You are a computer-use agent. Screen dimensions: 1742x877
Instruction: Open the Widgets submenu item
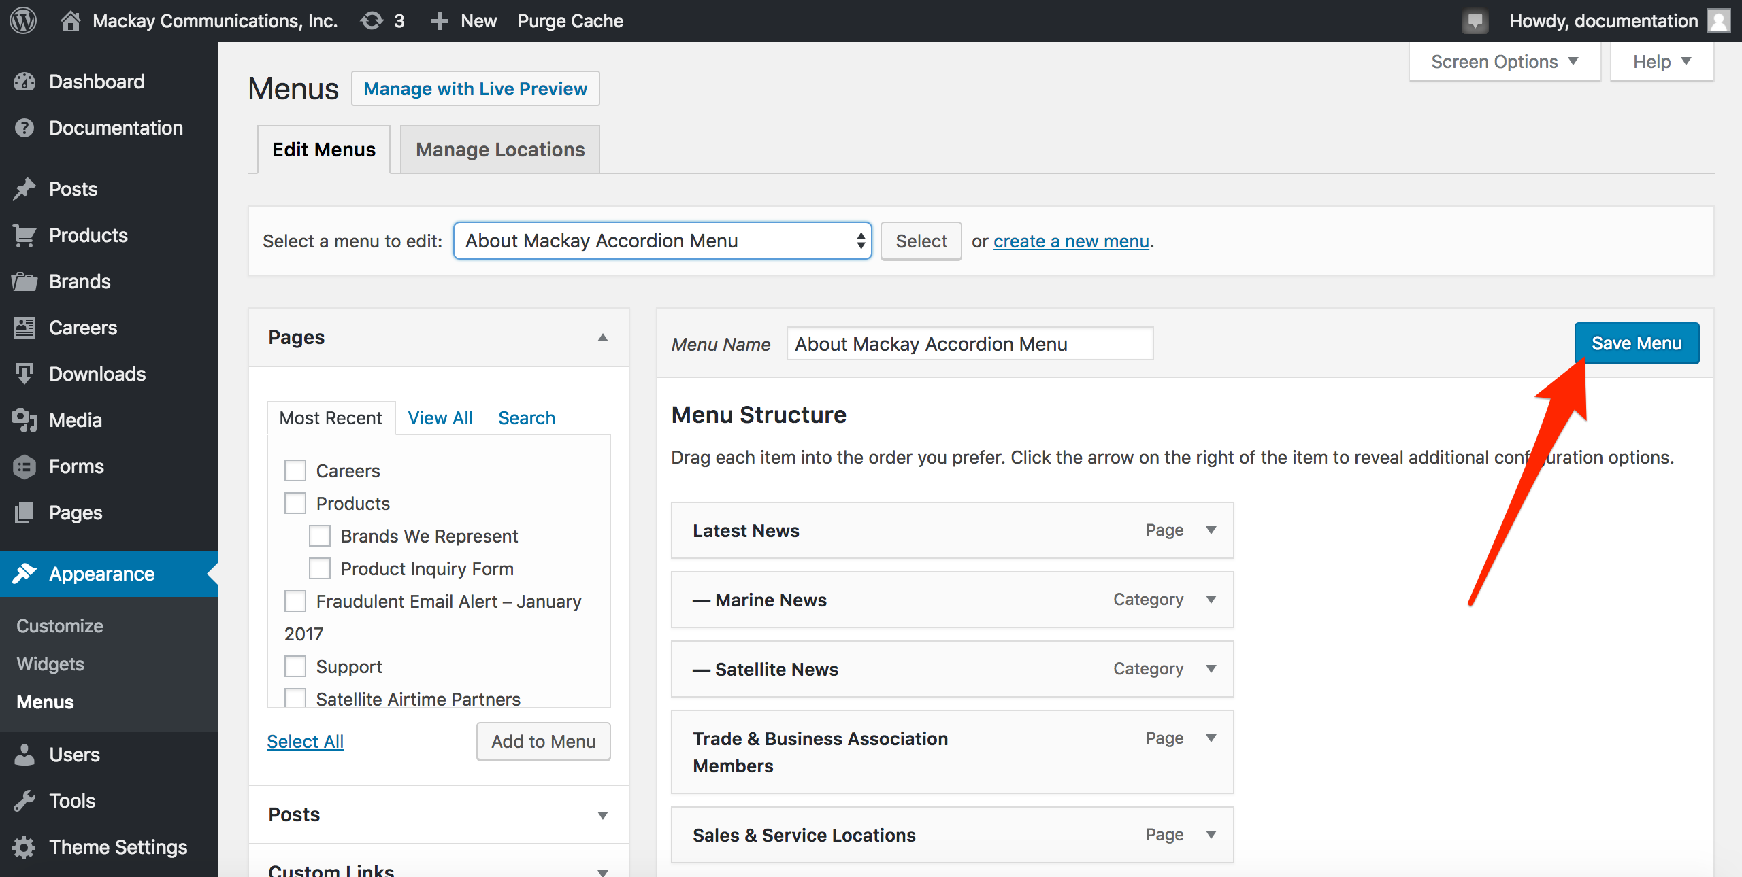pyautogui.click(x=50, y=664)
